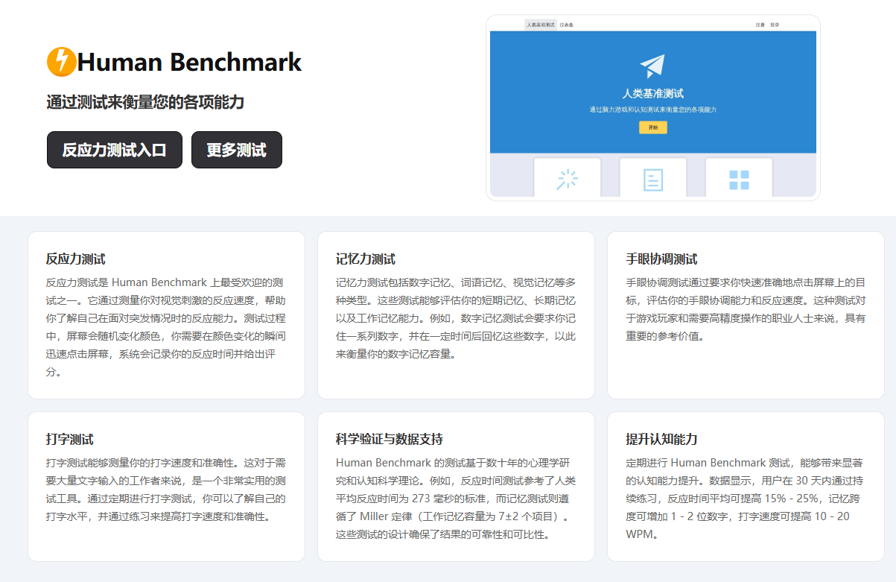Open the 更多测试 button
896x582 pixels.
[237, 150]
